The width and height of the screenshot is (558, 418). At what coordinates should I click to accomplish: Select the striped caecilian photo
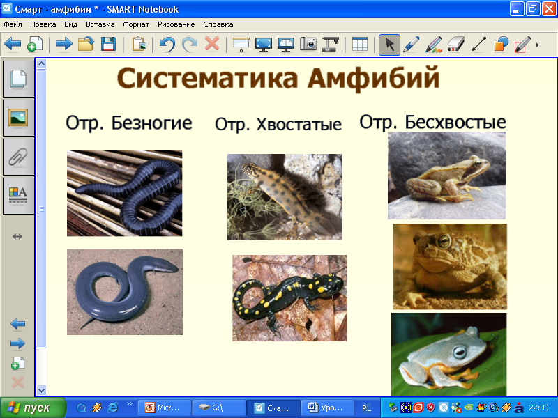tap(125, 194)
